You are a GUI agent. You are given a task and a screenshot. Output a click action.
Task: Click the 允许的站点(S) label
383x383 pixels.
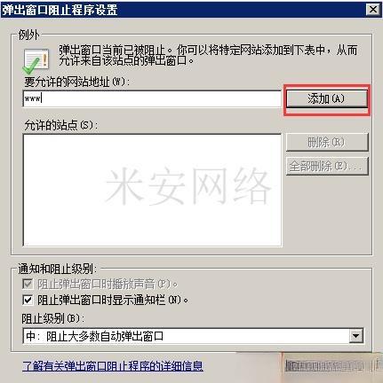61,125
